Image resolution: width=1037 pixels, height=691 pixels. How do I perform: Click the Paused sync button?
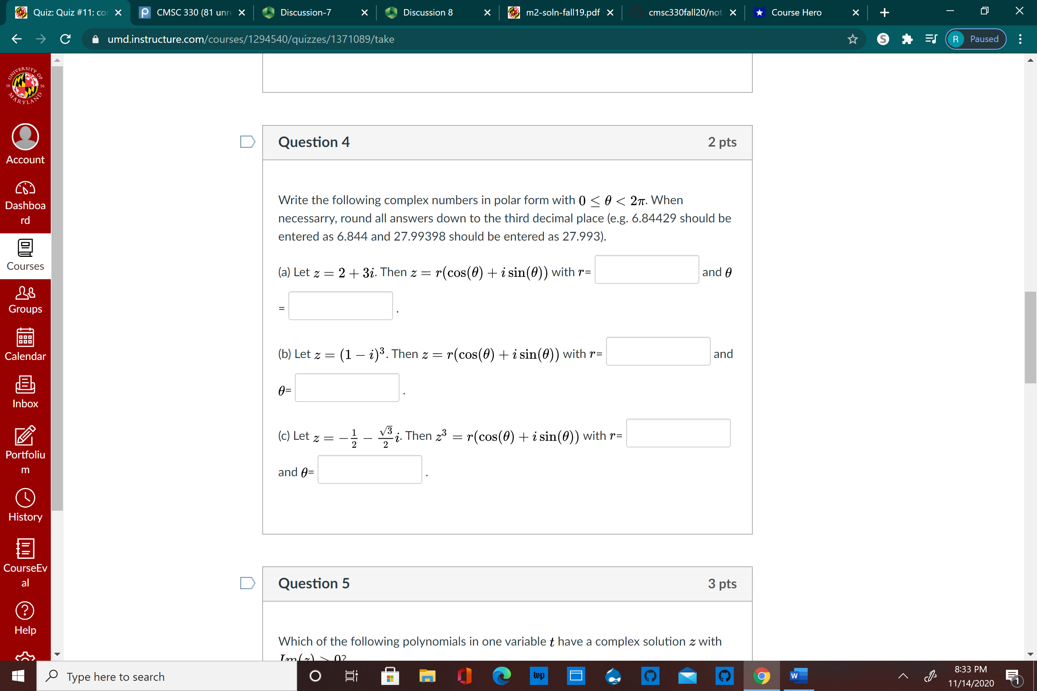pos(975,39)
